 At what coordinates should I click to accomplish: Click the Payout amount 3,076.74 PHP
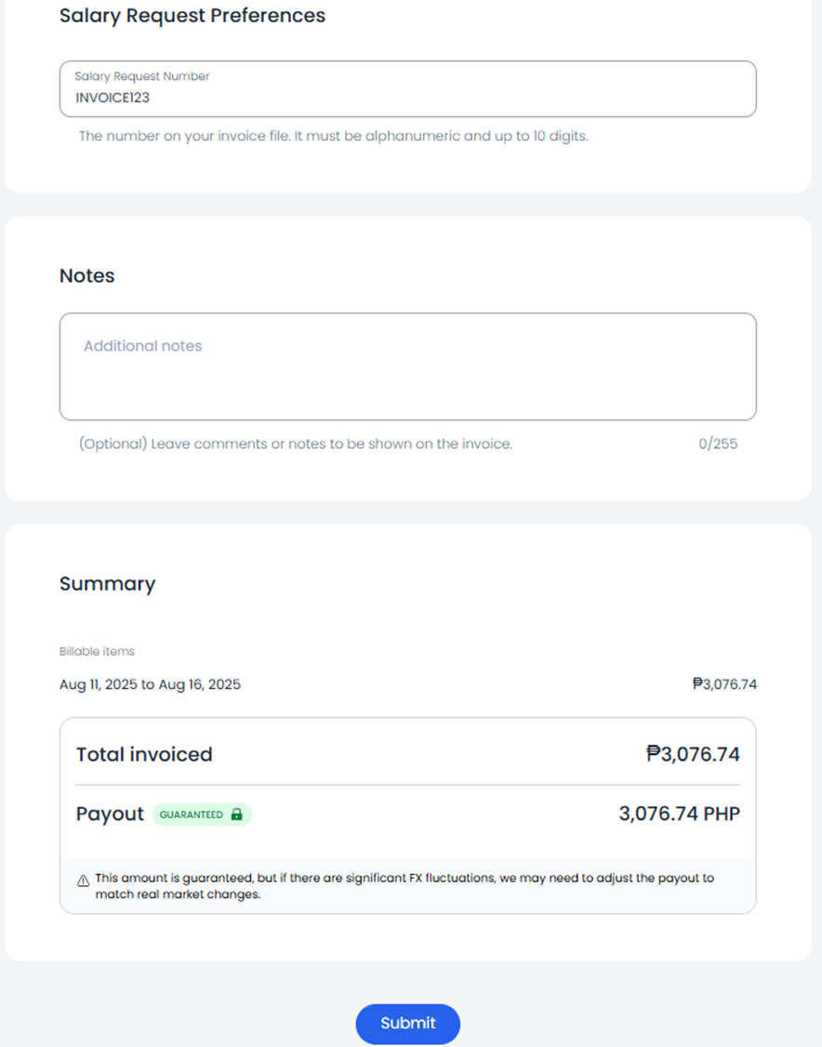click(x=680, y=814)
